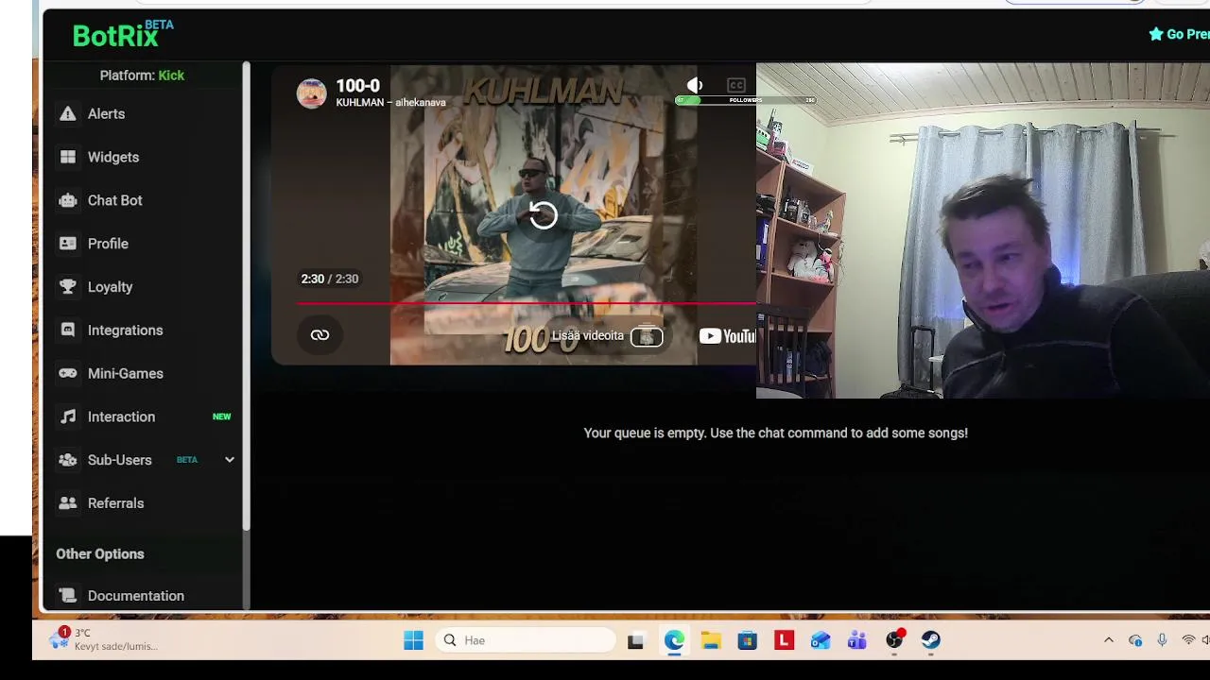Image resolution: width=1210 pixels, height=680 pixels.
Task: Replay the finished video
Action: (544, 215)
